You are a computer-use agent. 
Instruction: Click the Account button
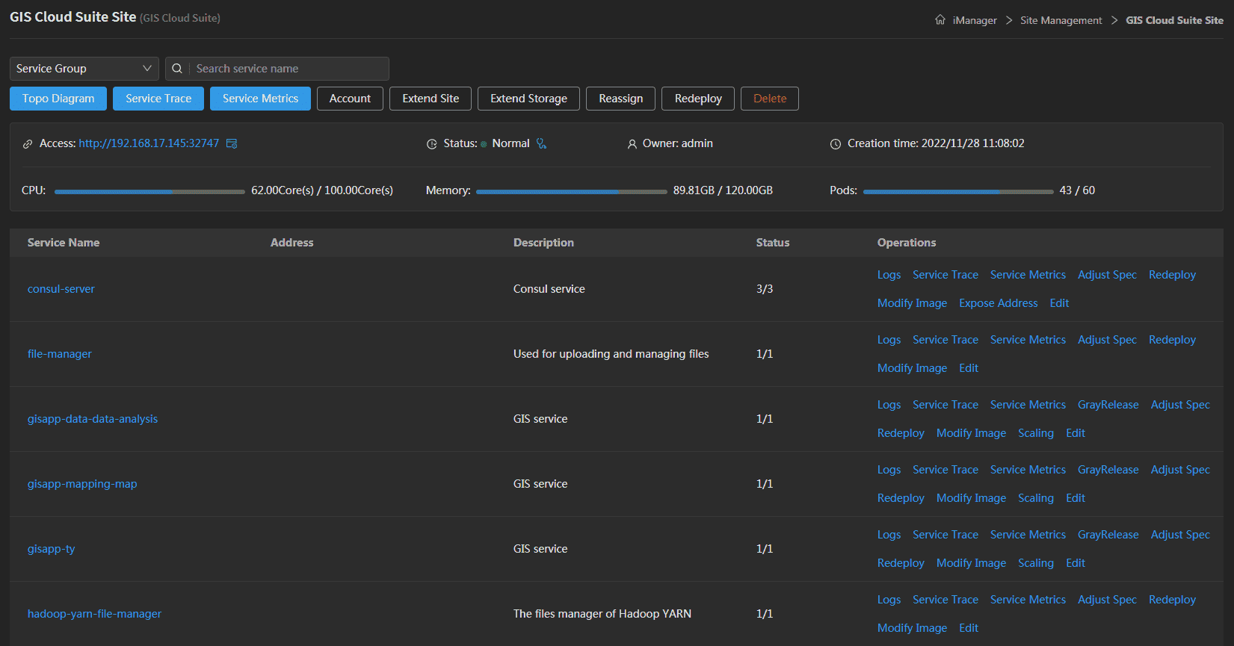click(350, 99)
